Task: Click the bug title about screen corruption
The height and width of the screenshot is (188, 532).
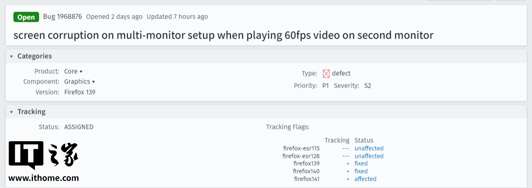Action: point(223,35)
